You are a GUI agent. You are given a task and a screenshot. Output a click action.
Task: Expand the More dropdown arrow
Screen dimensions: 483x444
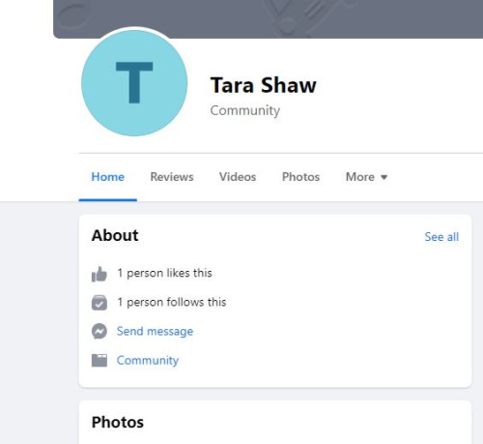pos(384,177)
